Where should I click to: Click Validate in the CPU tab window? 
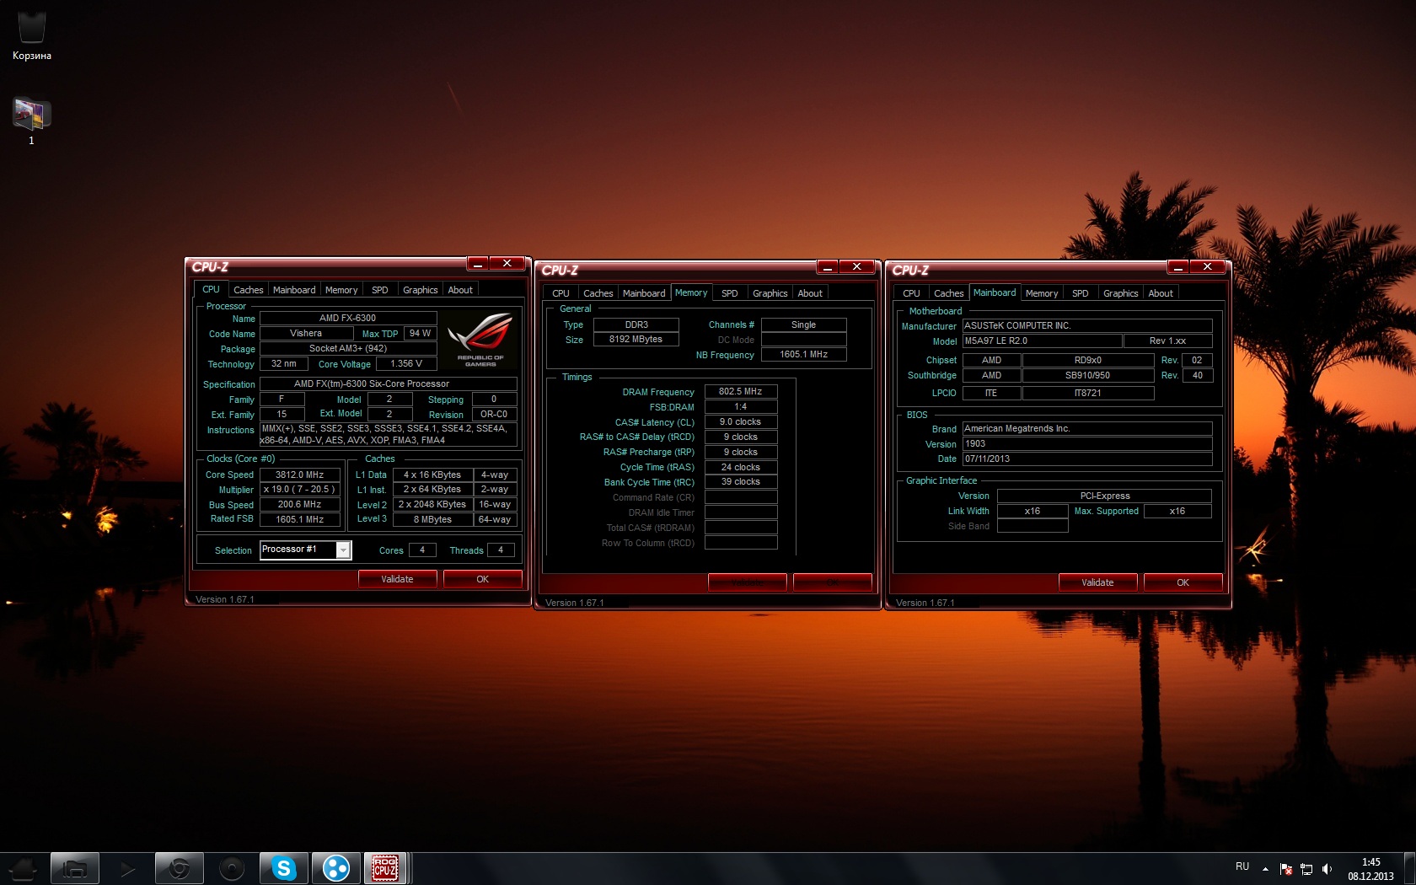398,579
